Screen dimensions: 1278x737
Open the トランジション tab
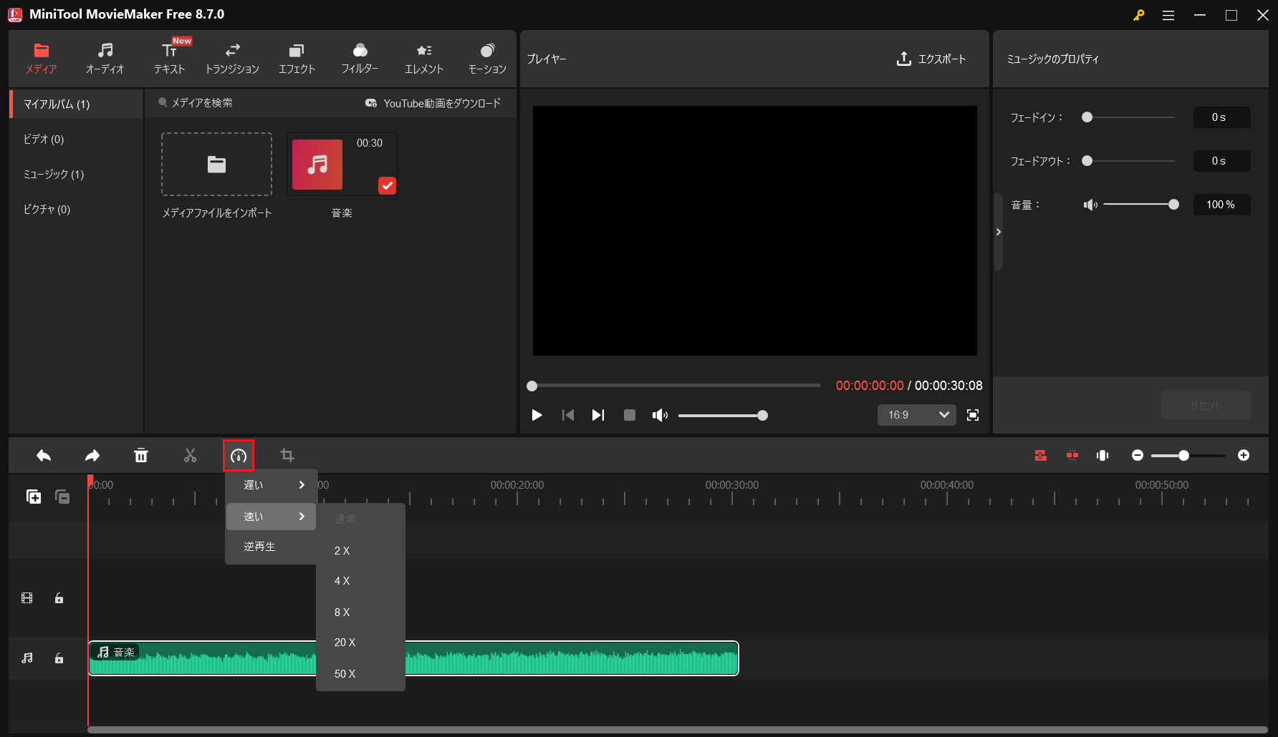click(x=232, y=59)
